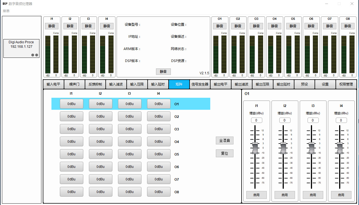Toggle matrix cell I3 to O5
This screenshot has width=359, height=205.
(x=129, y=154)
